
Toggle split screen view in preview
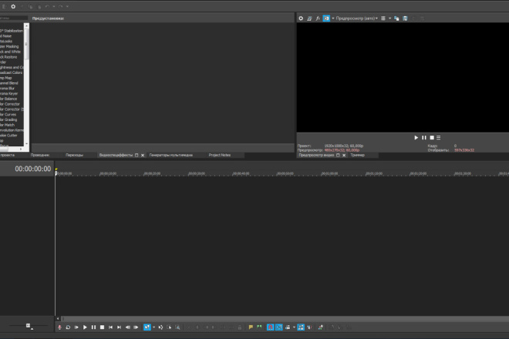pyautogui.click(x=326, y=18)
